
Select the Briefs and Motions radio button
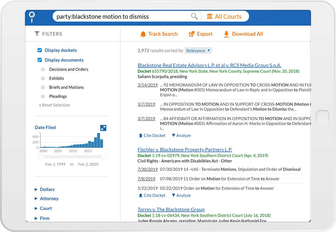pos(43,87)
